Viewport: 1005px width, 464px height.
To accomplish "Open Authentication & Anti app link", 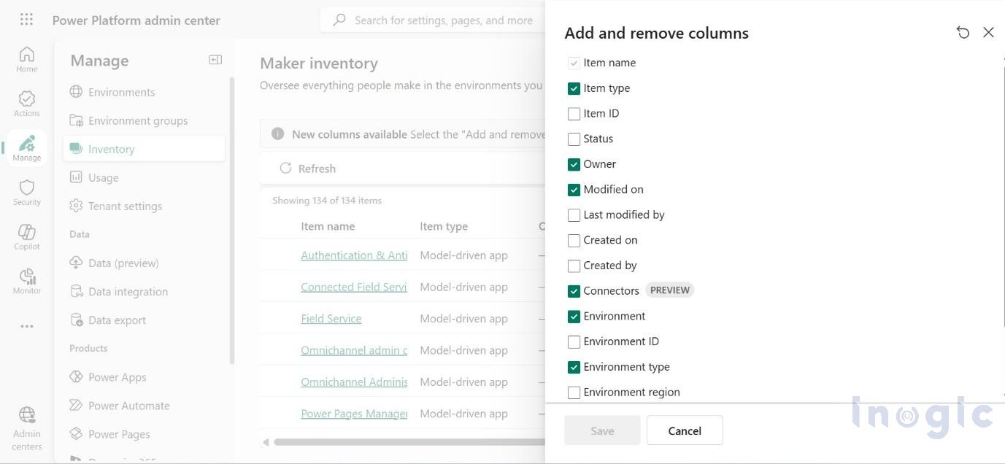I will pos(354,255).
